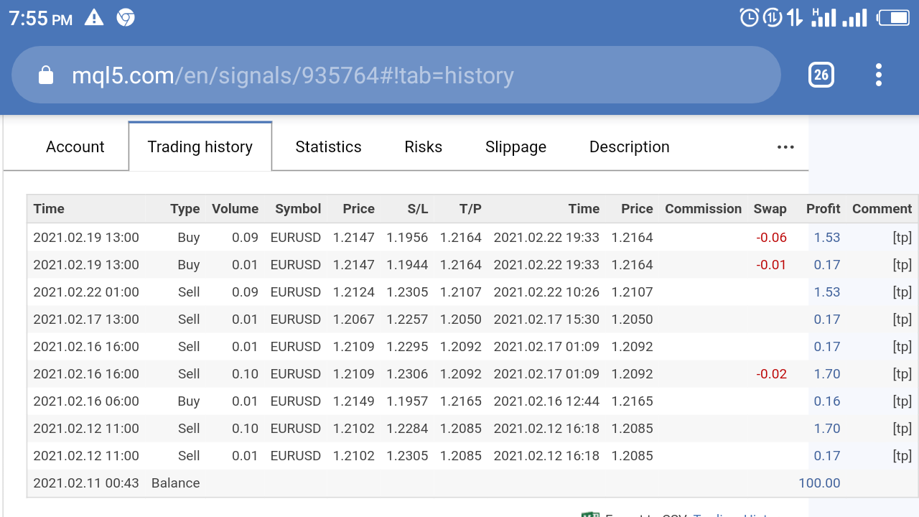Click the open Time column header

[49, 209]
